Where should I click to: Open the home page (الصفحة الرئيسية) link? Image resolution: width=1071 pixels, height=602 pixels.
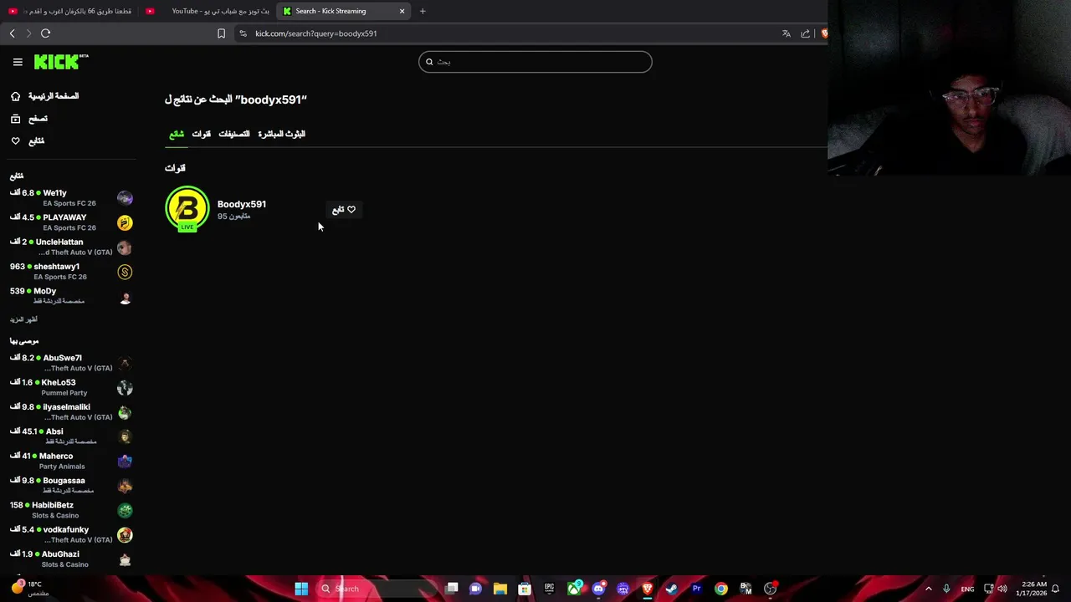tap(44, 96)
